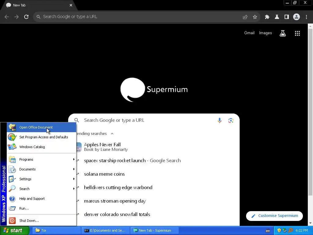The height and width of the screenshot is (235, 313).
Task: Reload the current page
Action: click(x=26, y=17)
